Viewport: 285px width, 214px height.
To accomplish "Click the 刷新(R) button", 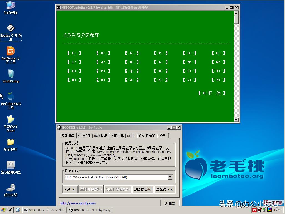I will click(70, 189).
